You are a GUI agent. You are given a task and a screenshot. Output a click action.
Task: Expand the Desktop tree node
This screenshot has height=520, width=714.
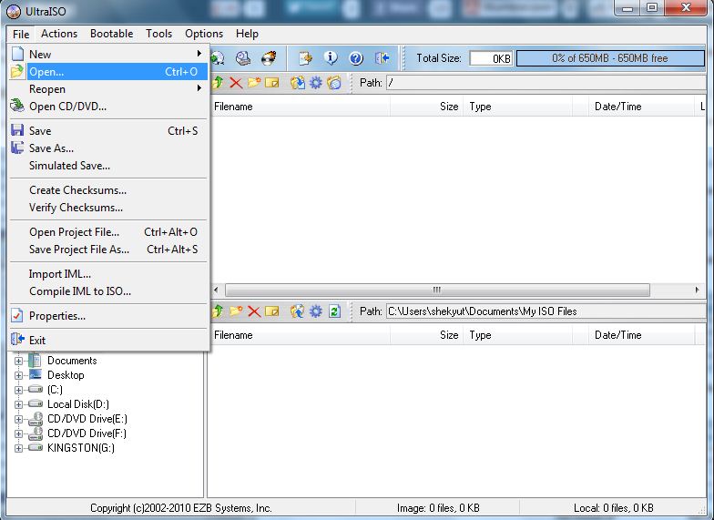[x=18, y=375]
